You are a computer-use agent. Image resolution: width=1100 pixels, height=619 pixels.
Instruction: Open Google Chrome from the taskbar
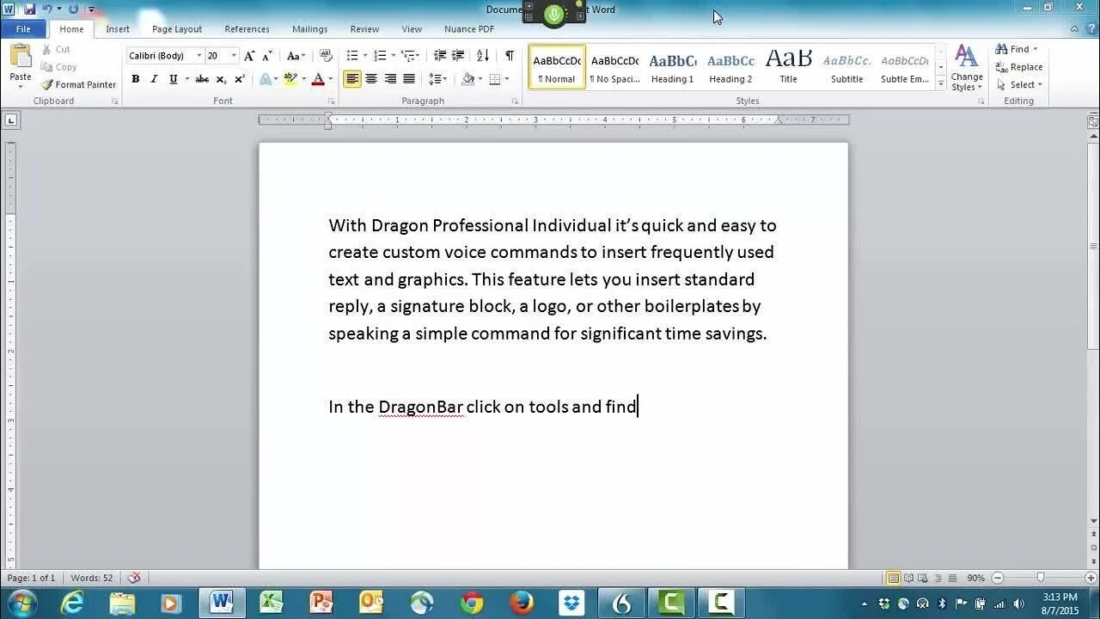472,603
